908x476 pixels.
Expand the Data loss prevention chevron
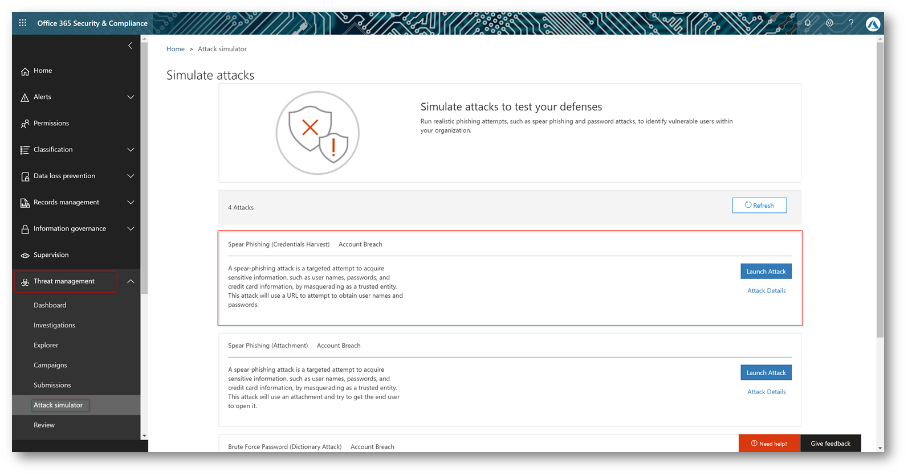pos(131,176)
